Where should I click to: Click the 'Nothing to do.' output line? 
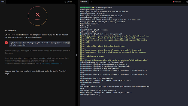click(86, 26)
